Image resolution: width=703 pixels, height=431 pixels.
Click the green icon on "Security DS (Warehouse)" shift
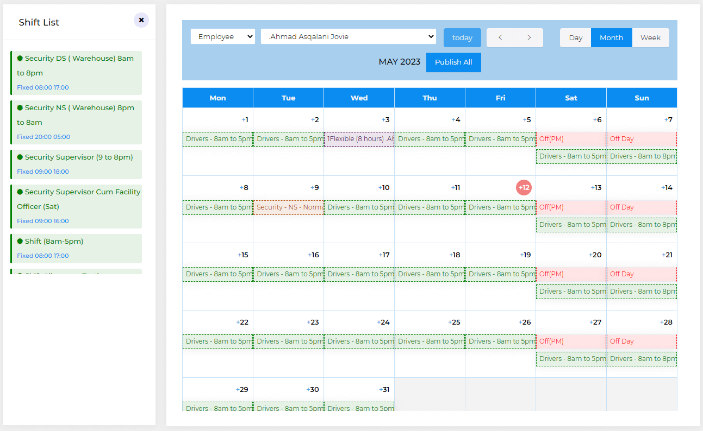(20, 58)
